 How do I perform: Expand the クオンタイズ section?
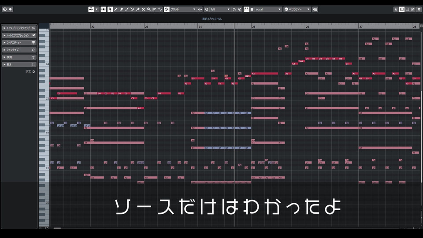click(x=19, y=50)
